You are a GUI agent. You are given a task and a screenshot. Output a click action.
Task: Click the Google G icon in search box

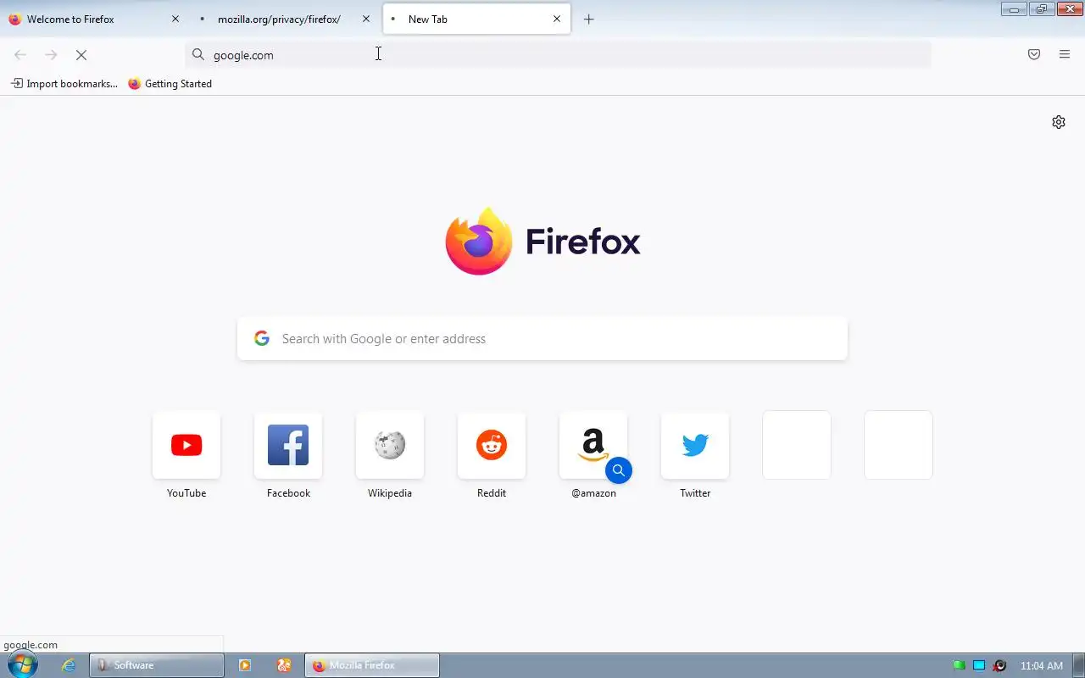click(x=262, y=338)
